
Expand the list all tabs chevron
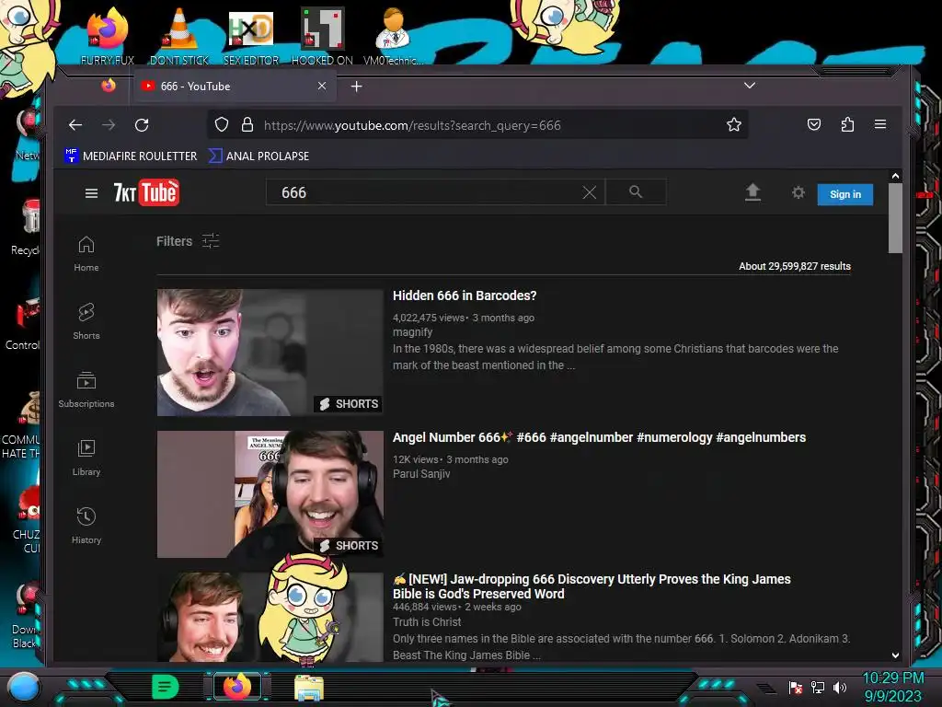[x=749, y=86]
